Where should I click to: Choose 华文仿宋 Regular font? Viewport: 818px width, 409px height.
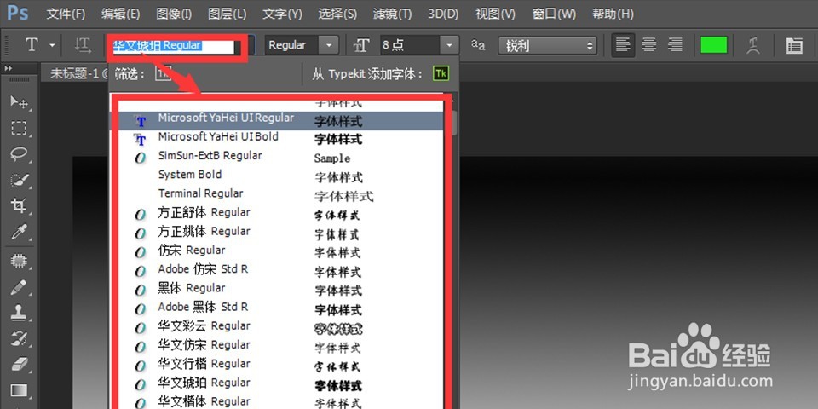[x=280, y=347]
